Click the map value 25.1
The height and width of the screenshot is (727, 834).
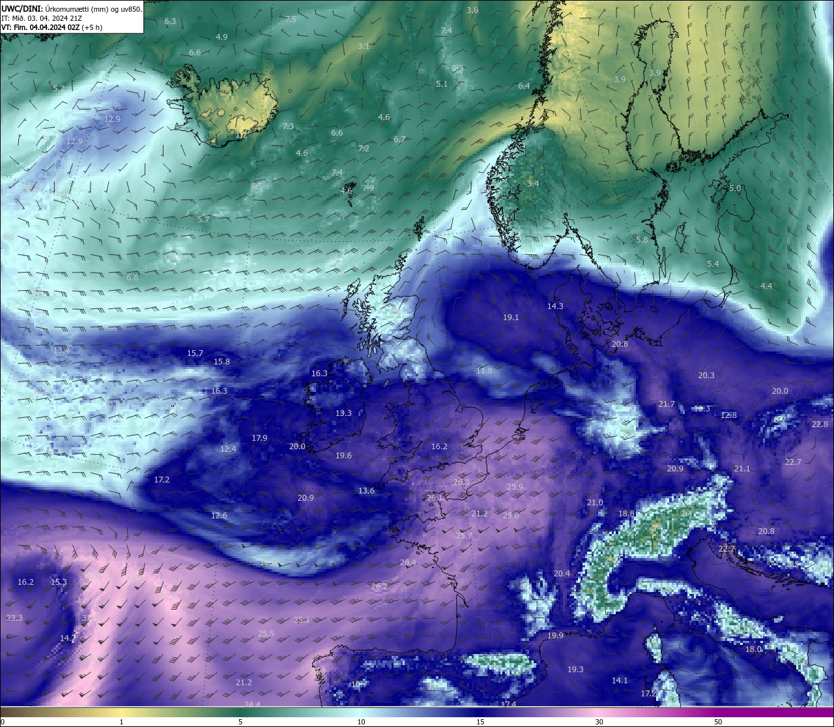[302, 620]
